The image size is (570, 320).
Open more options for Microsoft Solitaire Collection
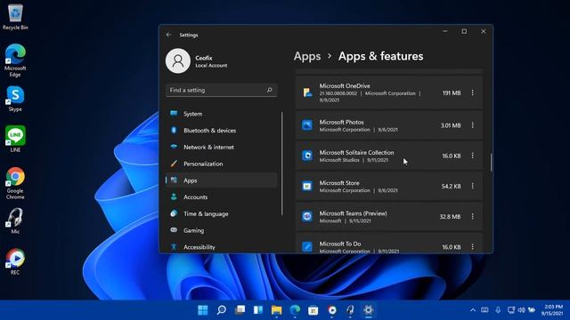[473, 156]
